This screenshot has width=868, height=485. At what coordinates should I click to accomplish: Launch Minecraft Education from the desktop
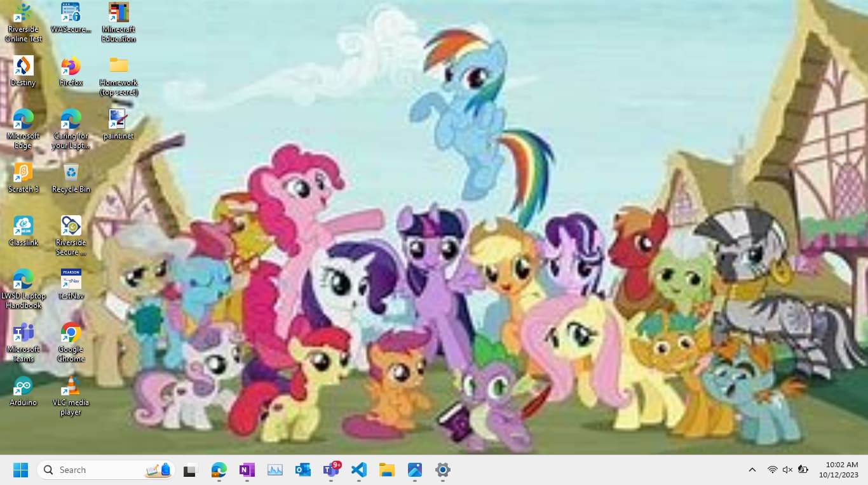click(x=118, y=23)
